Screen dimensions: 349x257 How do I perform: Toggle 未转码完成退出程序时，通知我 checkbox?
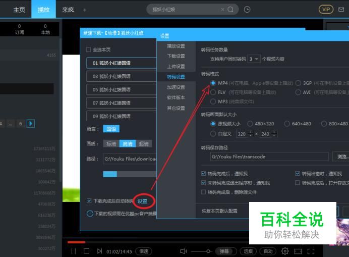tap(203, 183)
